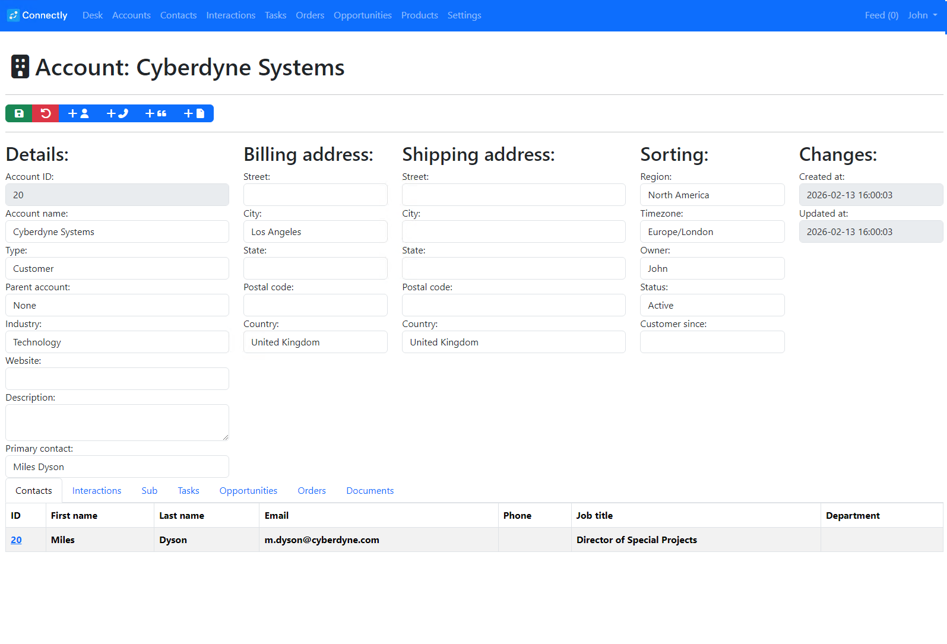The height and width of the screenshot is (644, 947).
Task: Click the green save account icon
Action: 19,113
